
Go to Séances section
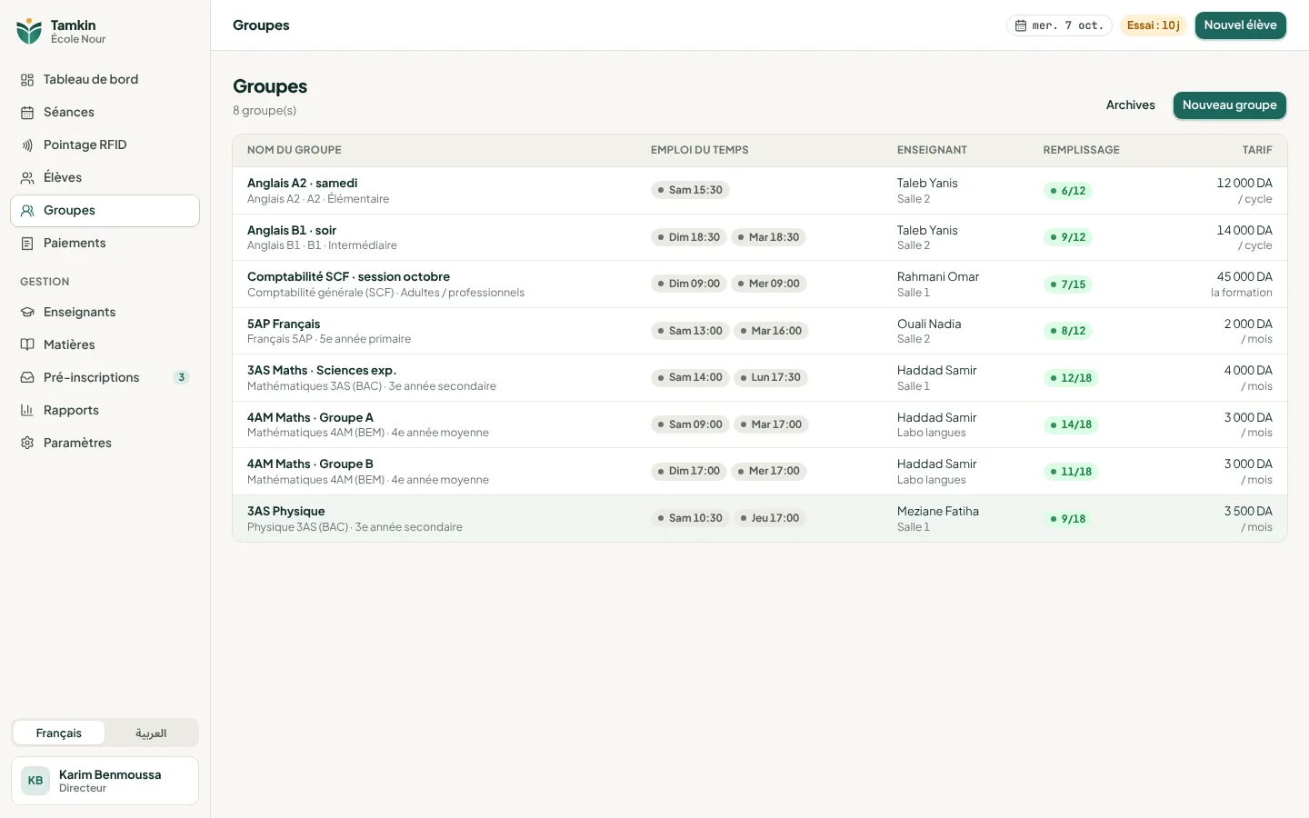click(x=105, y=113)
